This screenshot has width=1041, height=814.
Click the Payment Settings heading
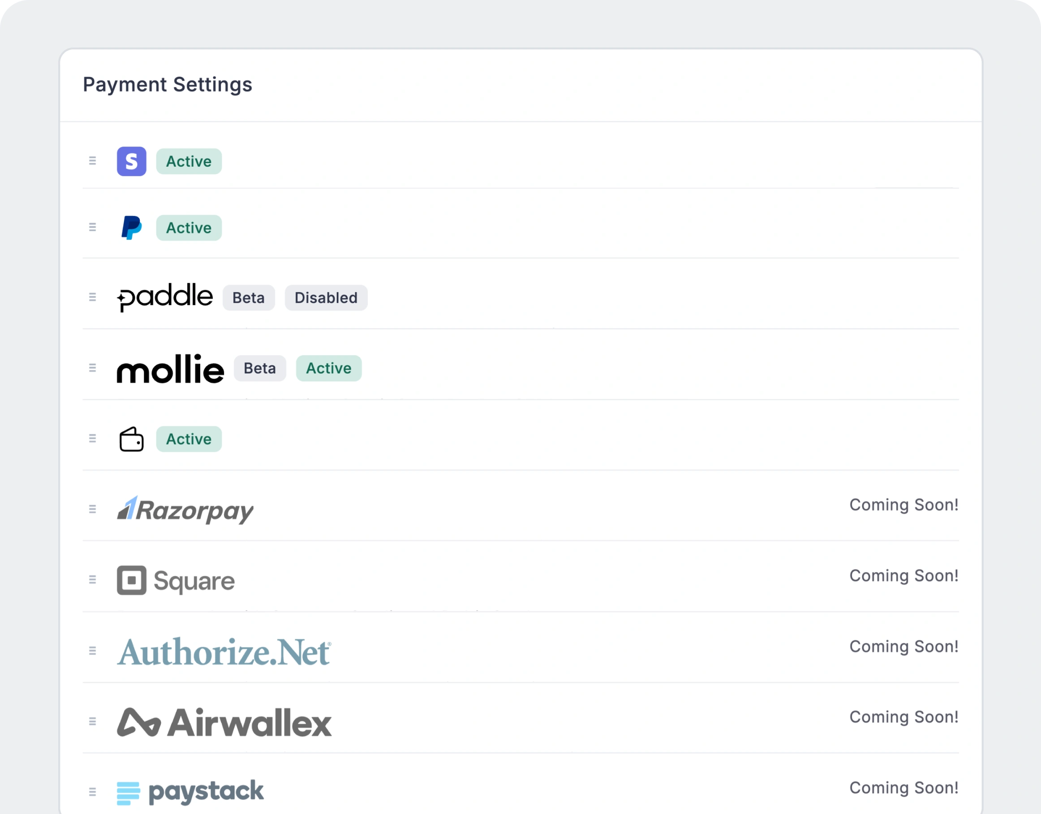pos(168,84)
